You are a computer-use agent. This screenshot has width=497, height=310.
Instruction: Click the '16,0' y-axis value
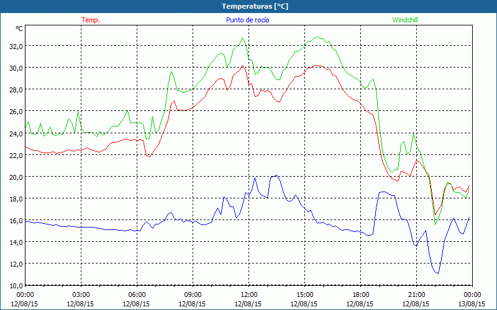[17, 221]
